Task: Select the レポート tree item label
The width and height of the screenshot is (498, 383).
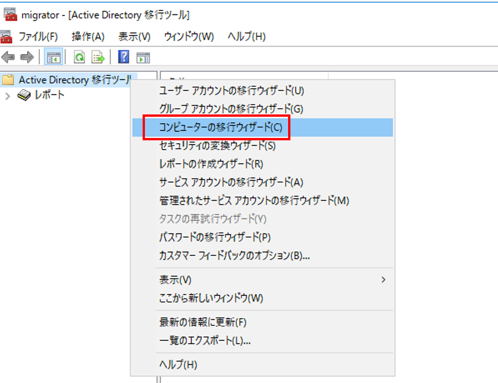Action: click(x=49, y=95)
